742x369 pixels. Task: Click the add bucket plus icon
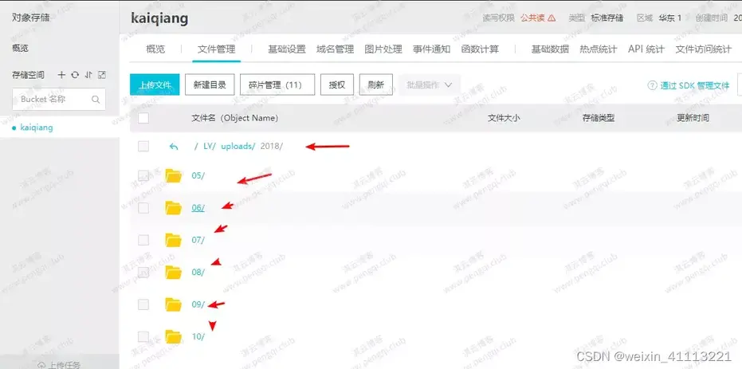coord(62,75)
